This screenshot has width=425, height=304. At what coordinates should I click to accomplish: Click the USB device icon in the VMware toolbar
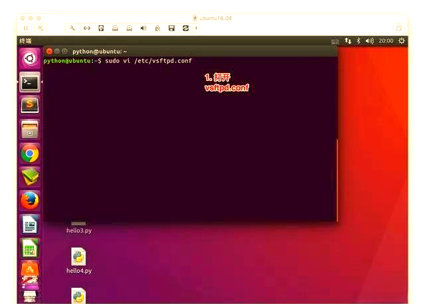[x=157, y=28]
